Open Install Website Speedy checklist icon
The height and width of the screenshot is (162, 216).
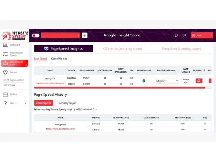pos(6,54)
